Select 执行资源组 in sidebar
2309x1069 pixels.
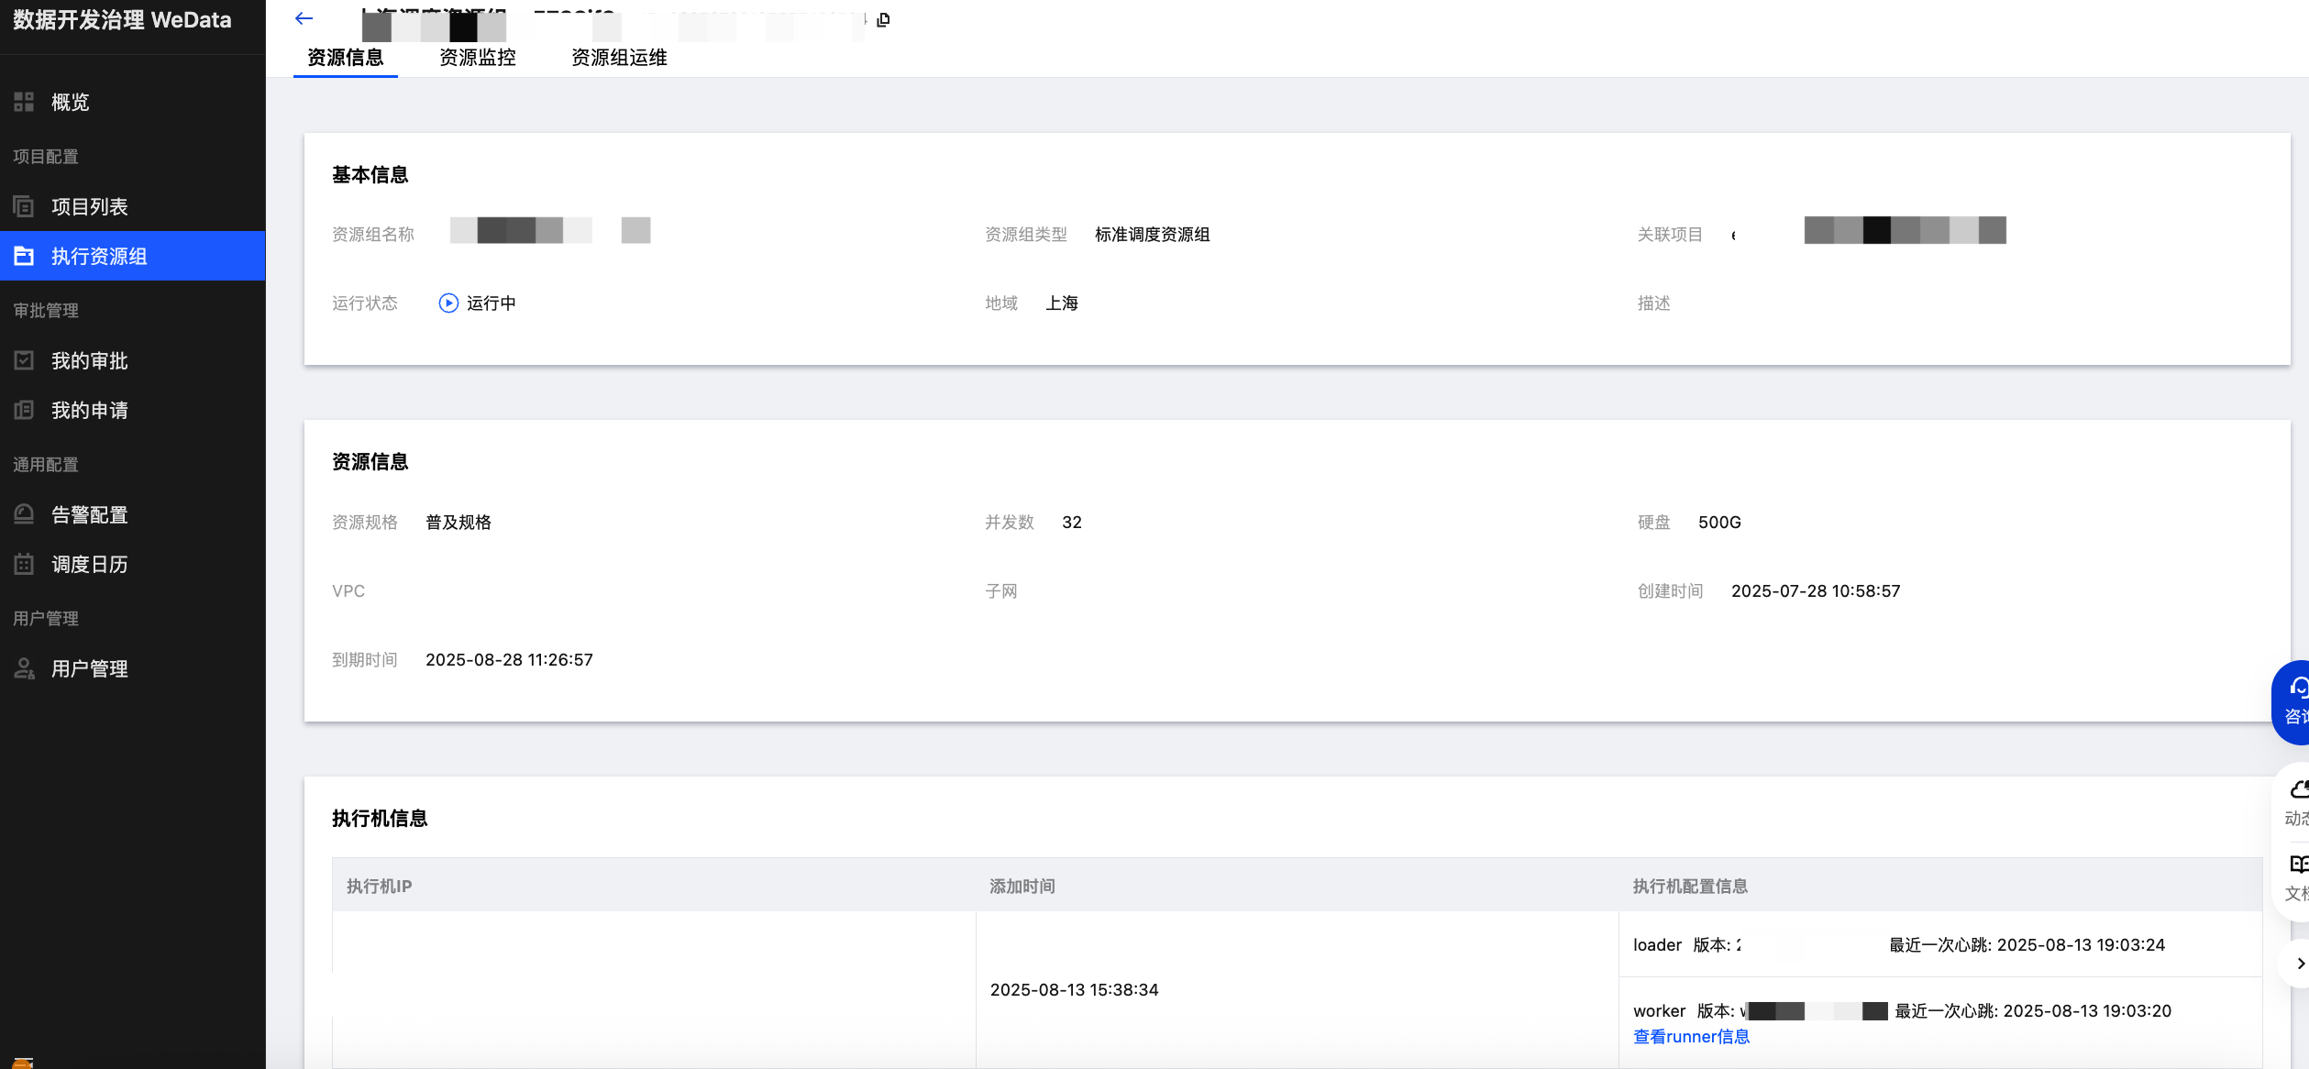(x=99, y=256)
